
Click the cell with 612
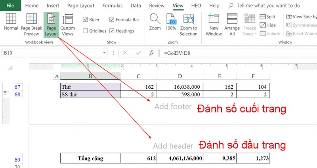point(138,158)
